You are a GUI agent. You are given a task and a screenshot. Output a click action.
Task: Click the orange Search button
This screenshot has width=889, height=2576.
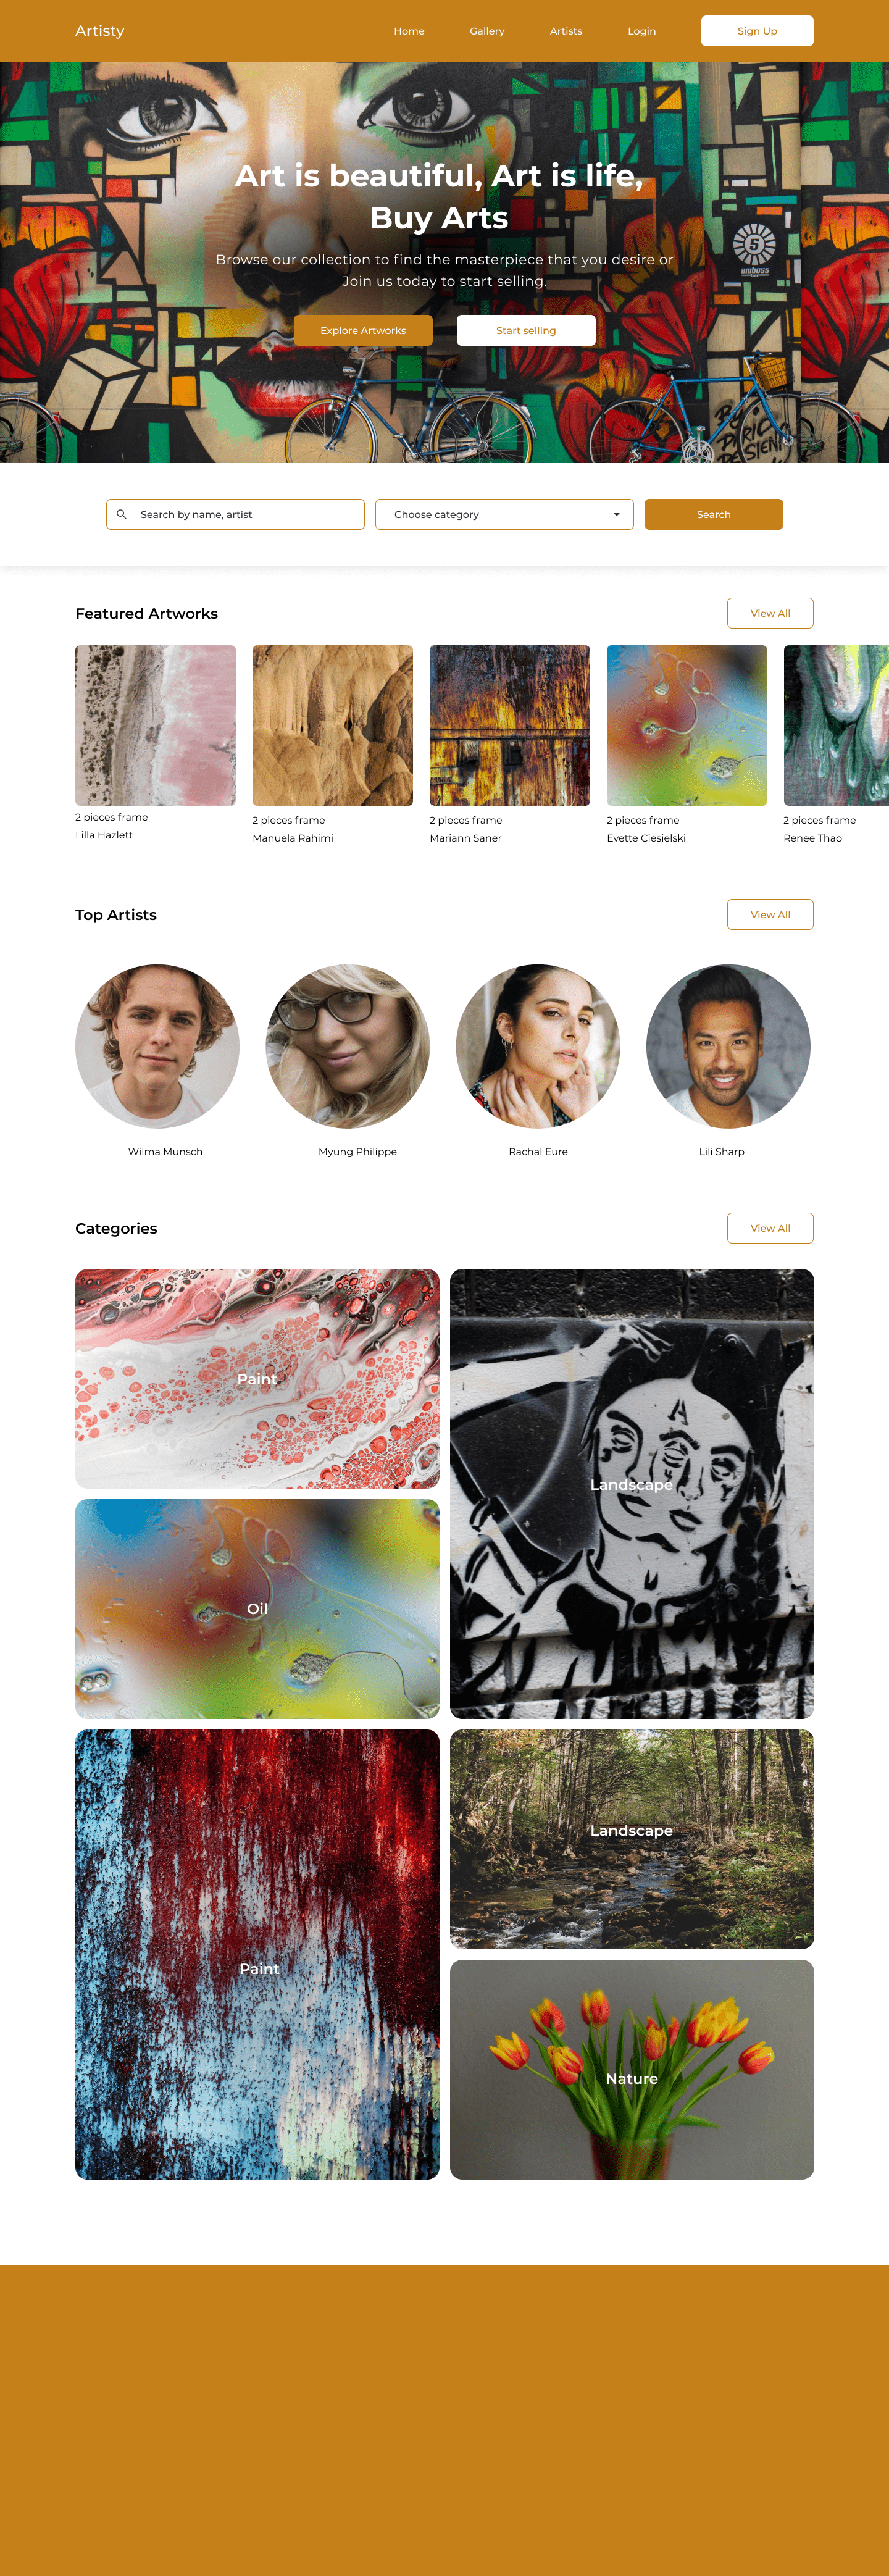click(713, 514)
